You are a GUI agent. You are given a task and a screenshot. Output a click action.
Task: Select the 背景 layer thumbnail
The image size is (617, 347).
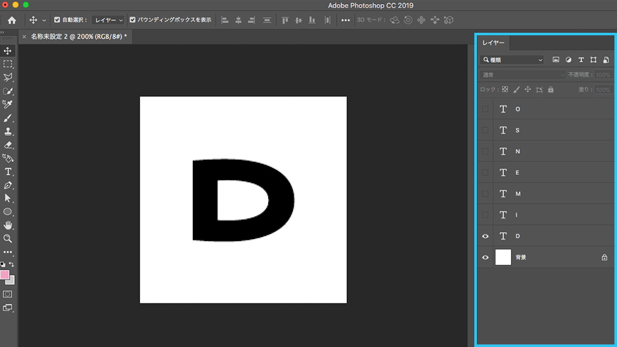tap(503, 257)
